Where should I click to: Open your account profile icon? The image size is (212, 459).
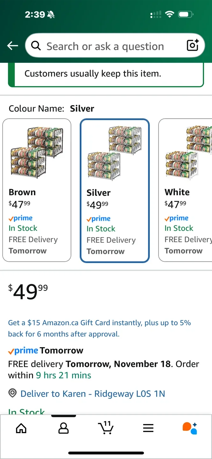63,428
